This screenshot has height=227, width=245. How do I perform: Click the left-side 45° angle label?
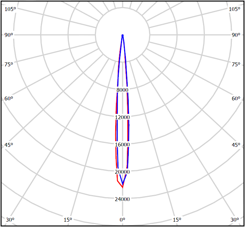click(x=9, y=145)
